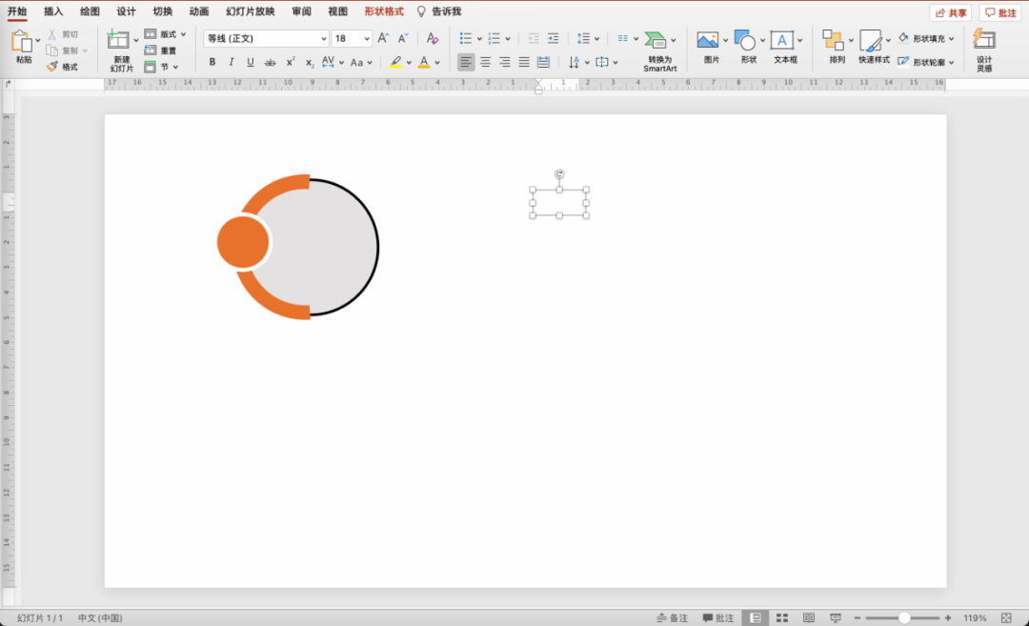
Task: Switch to the 插入 (Insert) tab
Action: coord(53,11)
